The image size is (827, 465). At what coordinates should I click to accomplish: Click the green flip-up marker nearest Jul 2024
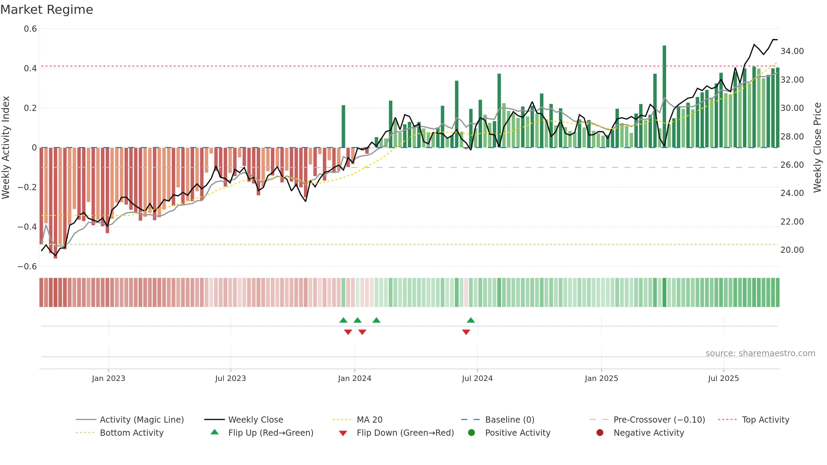(x=471, y=320)
